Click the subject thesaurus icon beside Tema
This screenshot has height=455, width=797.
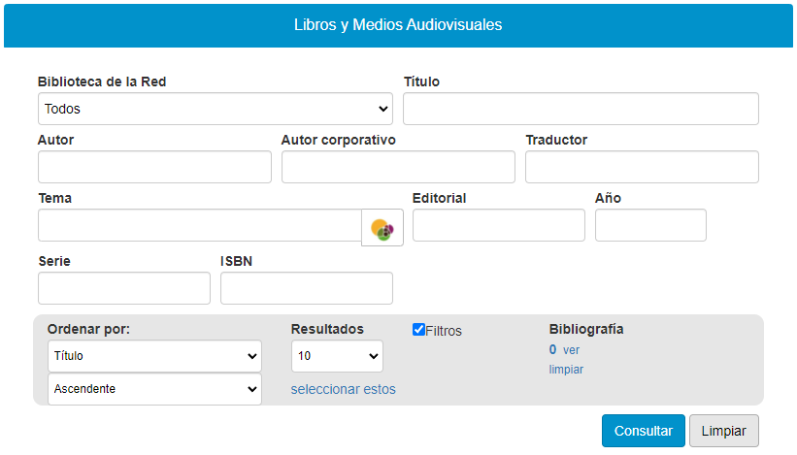pyautogui.click(x=382, y=228)
